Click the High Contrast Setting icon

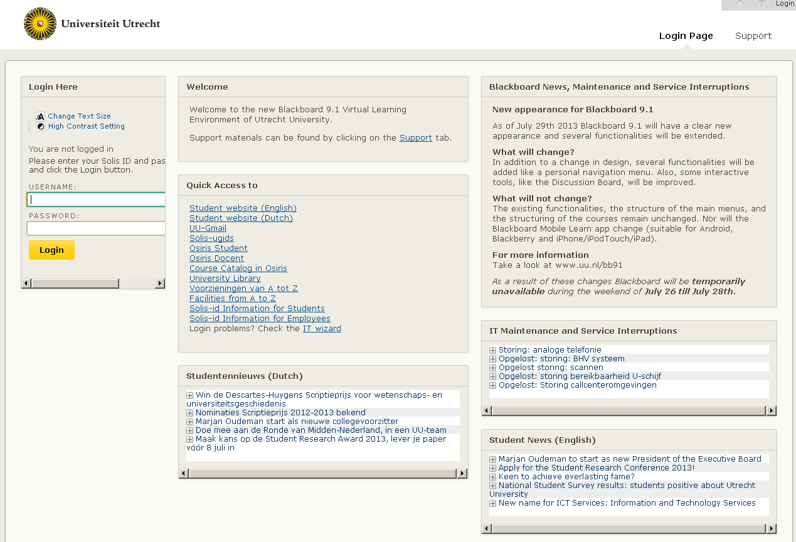pos(41,126)
